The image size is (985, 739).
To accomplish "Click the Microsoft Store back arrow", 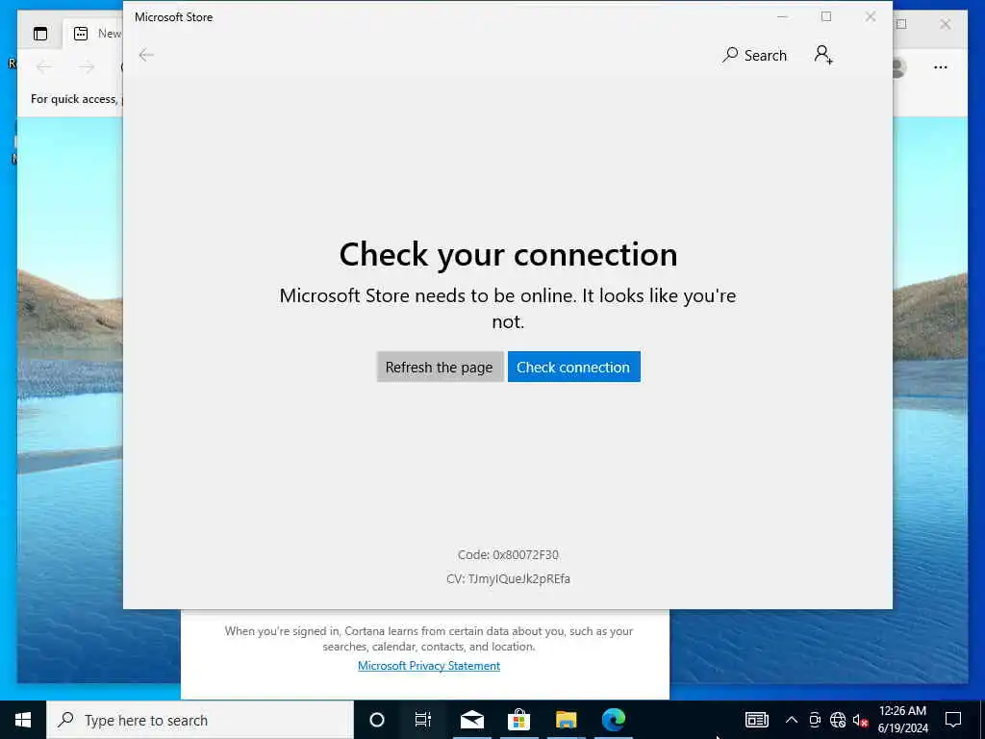I will coord(146,55).
